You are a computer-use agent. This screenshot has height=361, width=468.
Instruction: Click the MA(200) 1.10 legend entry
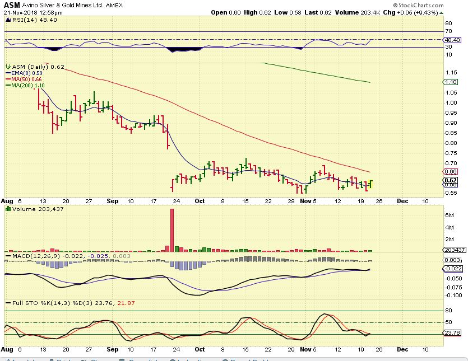tap(25, 86)
